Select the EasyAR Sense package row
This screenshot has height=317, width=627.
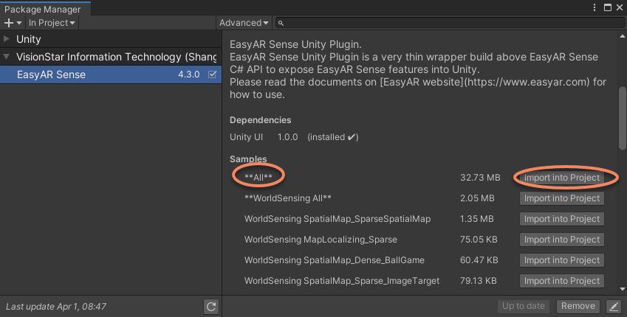pyautogui.click(x=111, y=74)
